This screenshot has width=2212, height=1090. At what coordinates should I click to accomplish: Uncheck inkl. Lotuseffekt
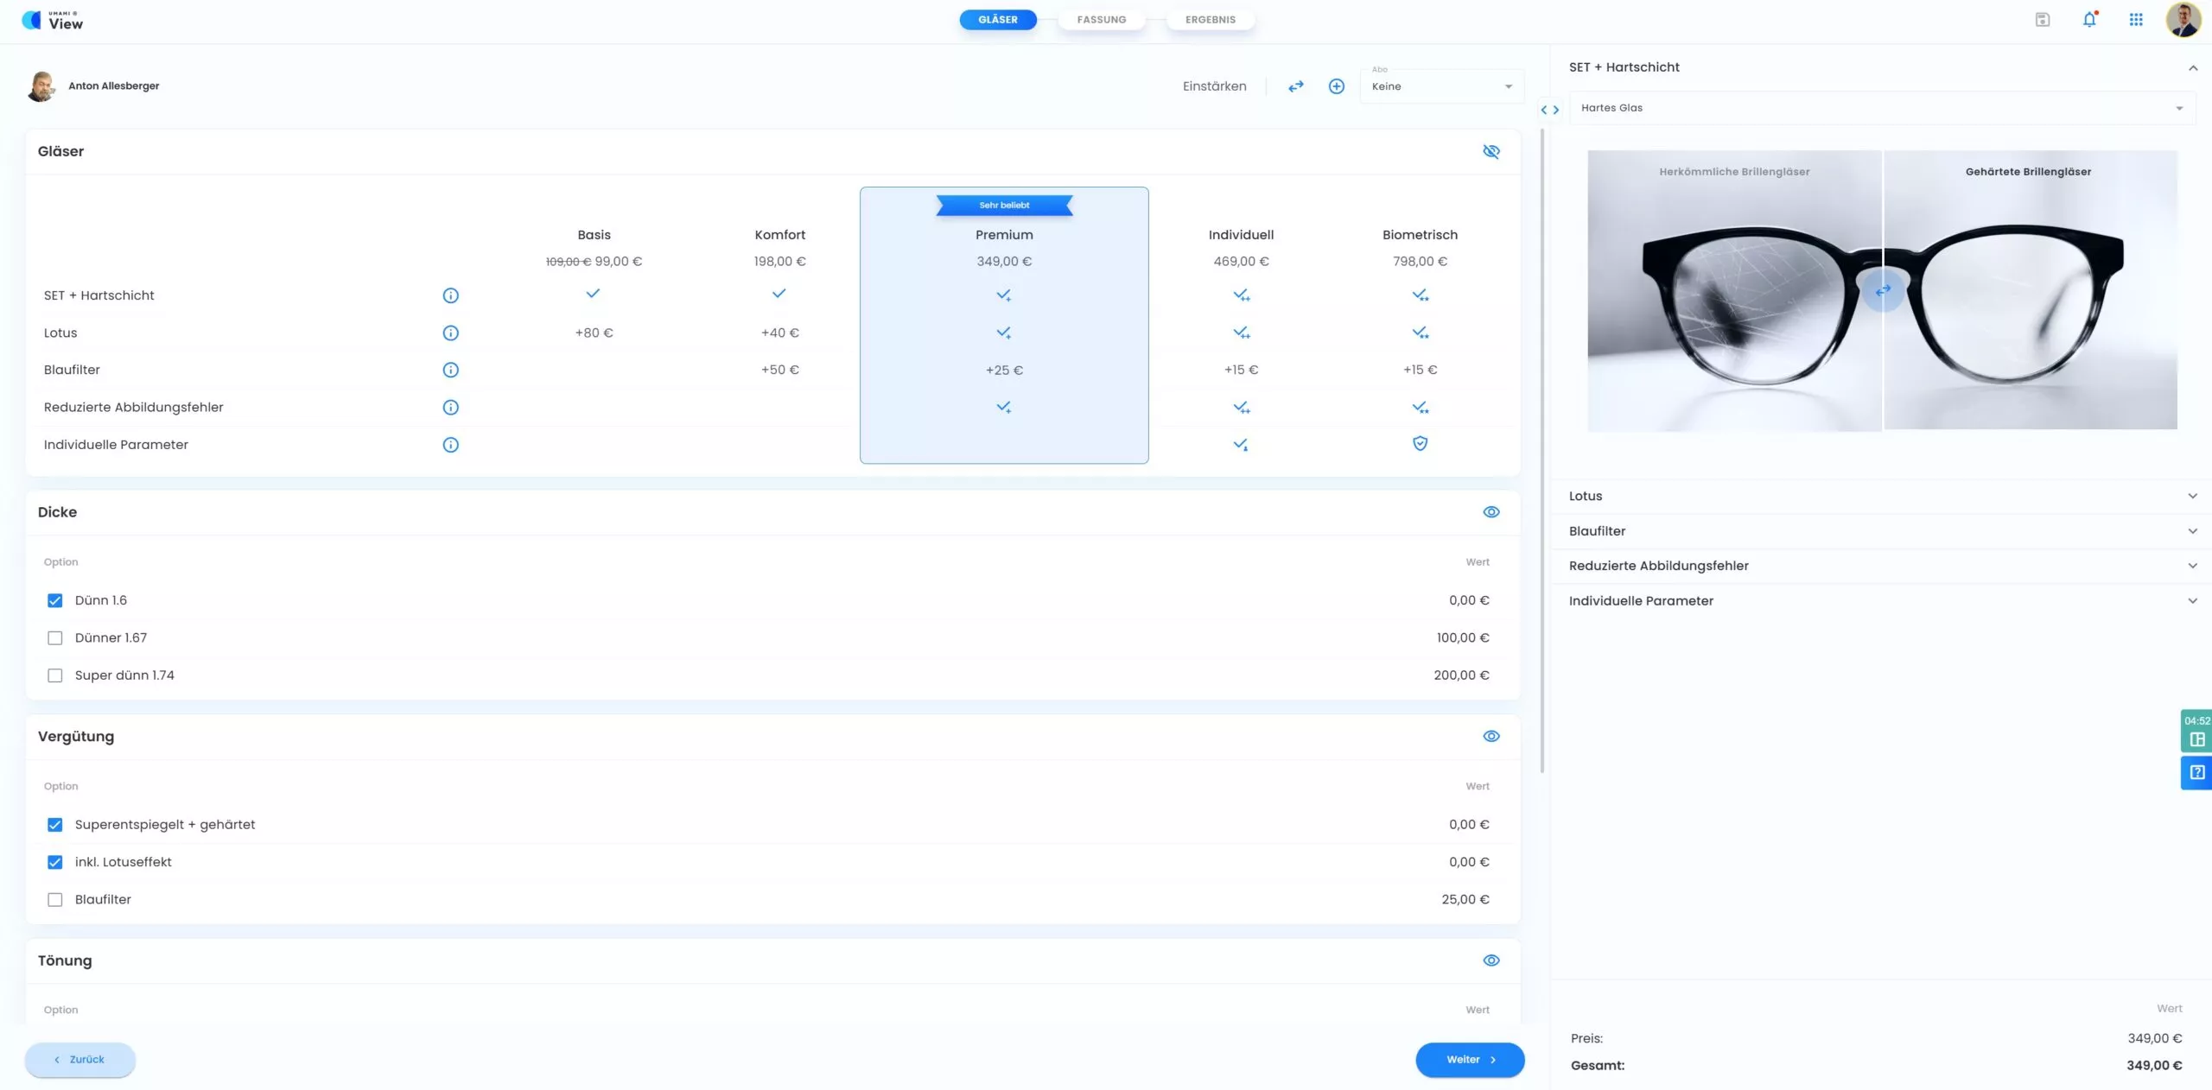55,862
